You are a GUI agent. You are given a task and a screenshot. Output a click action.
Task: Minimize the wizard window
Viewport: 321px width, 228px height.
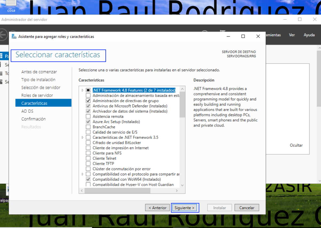tap(229, 37)
